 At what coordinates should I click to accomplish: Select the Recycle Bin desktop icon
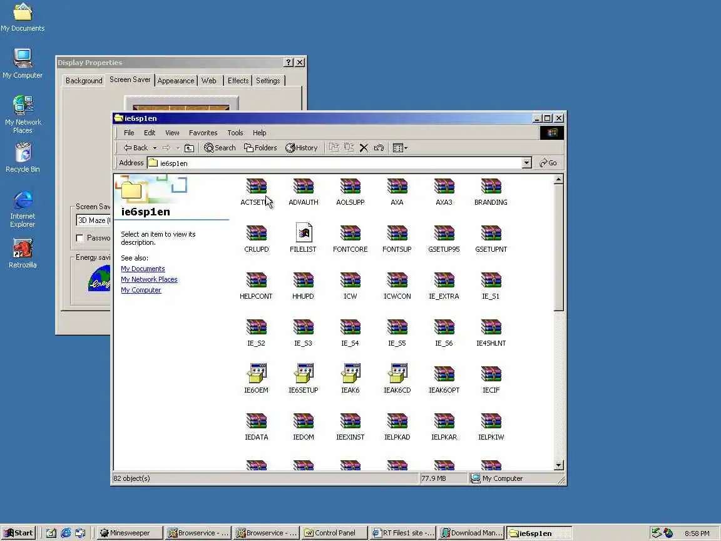click(x=23, y=158)
